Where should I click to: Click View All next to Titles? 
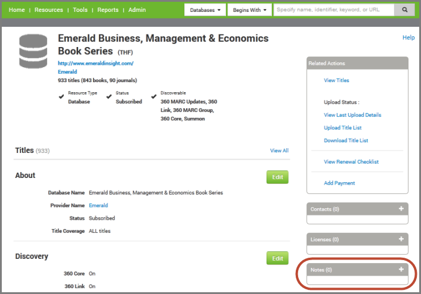[x=279, y=151]
